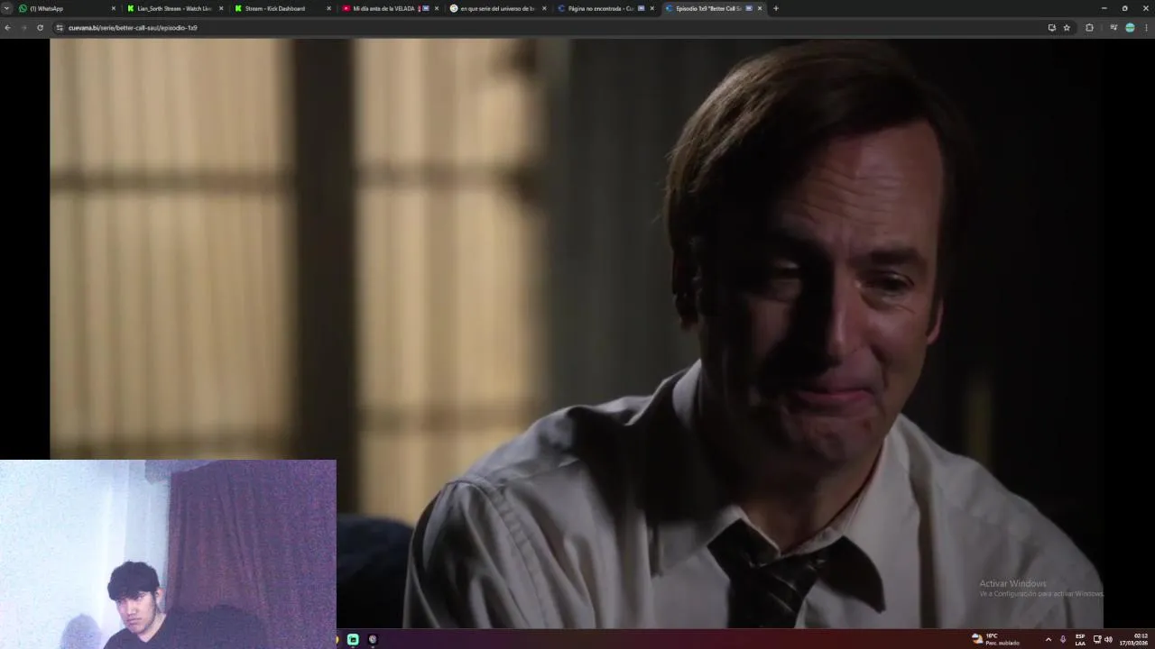Click the WhatsApp tab favicon
1155x649 pixels.
pyautogui.click(x=23, y=8)
